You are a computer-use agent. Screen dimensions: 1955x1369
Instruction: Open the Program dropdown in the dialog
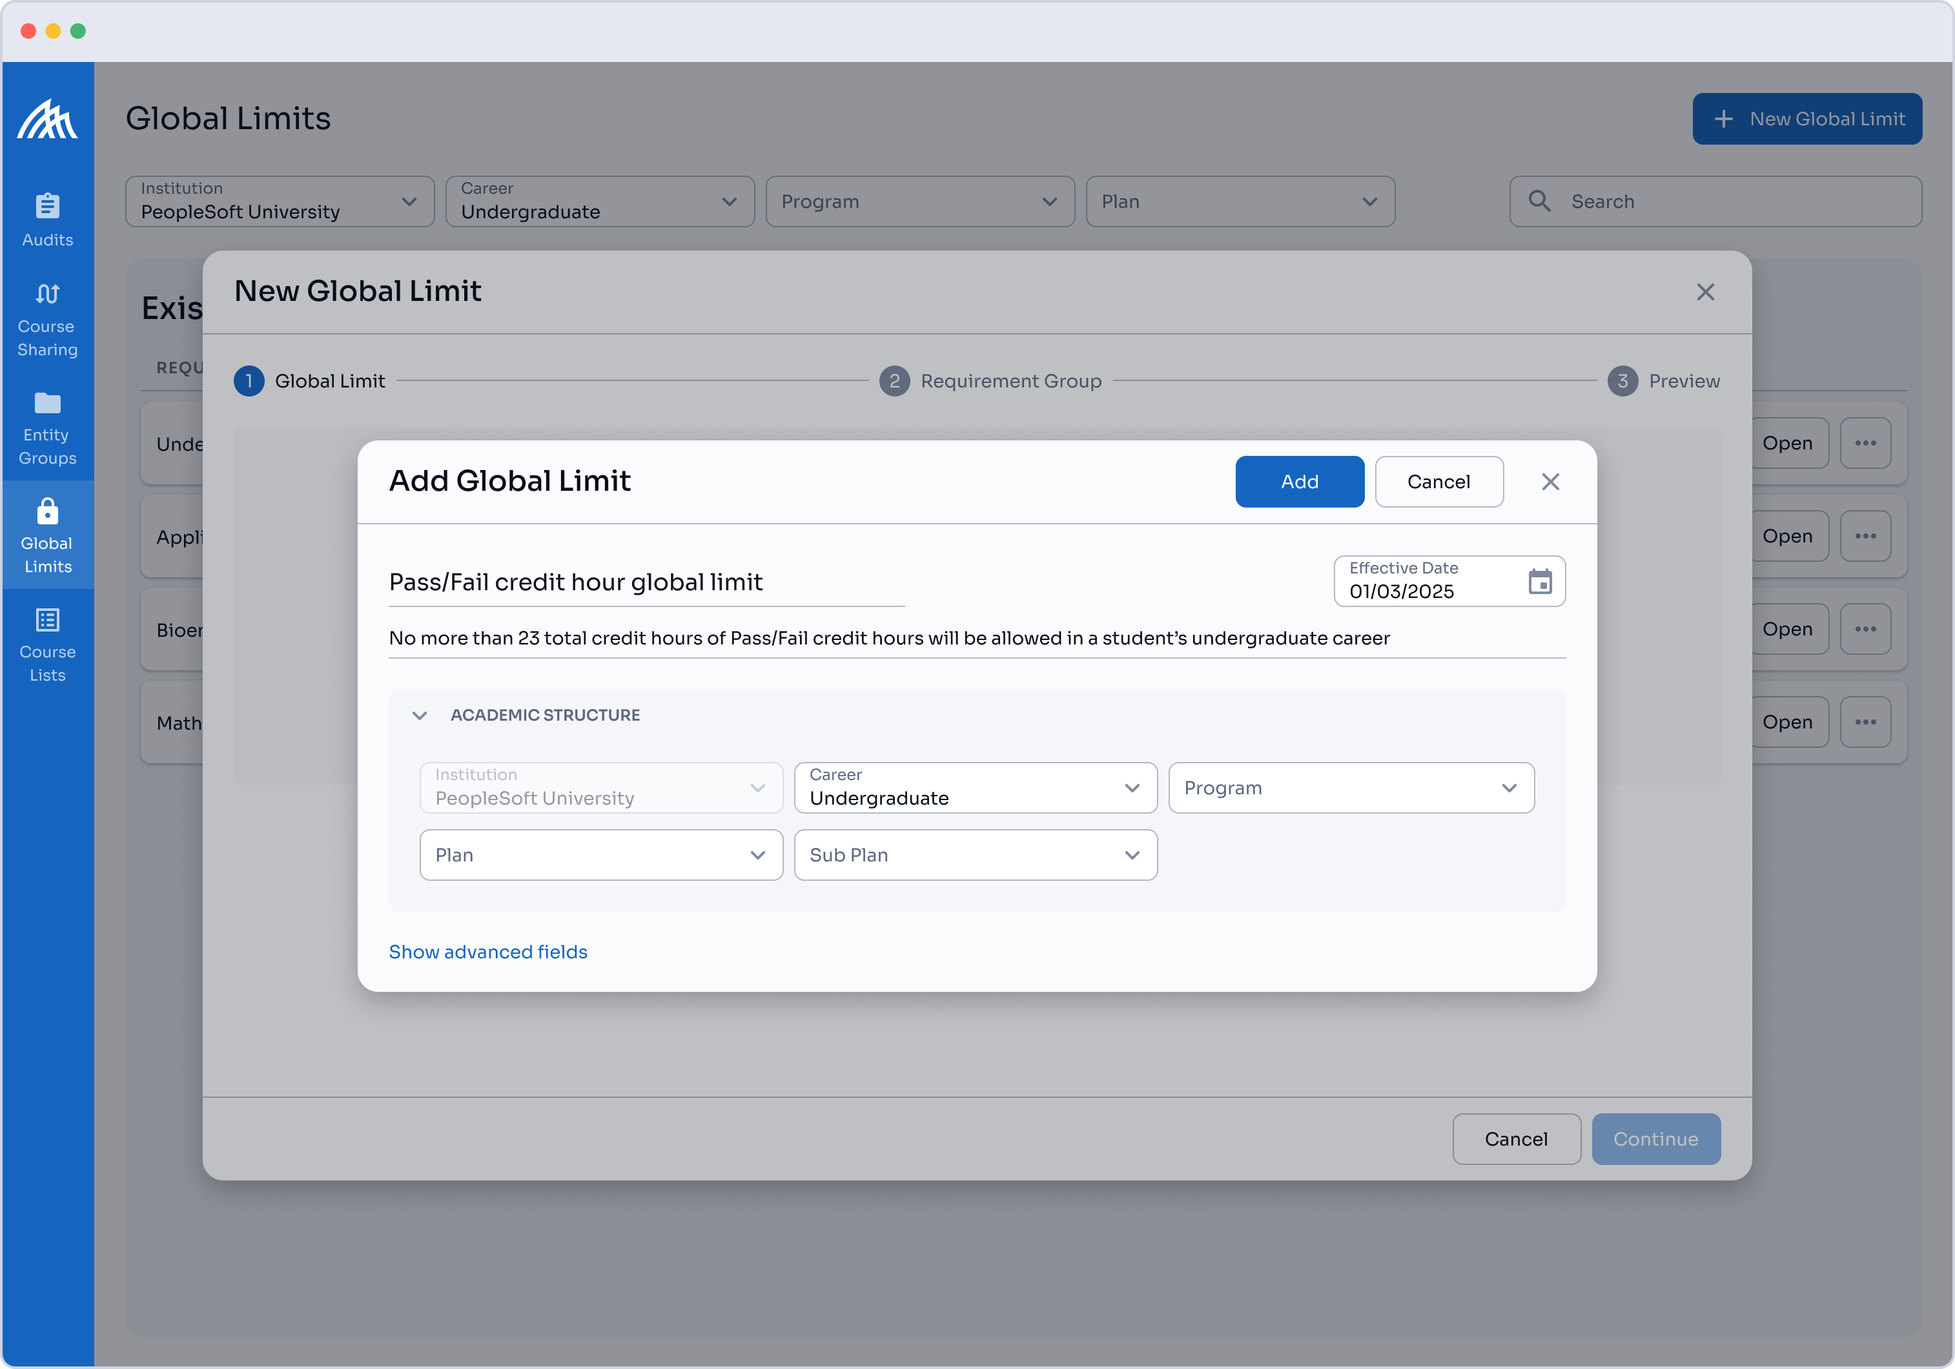point(1351,788)
